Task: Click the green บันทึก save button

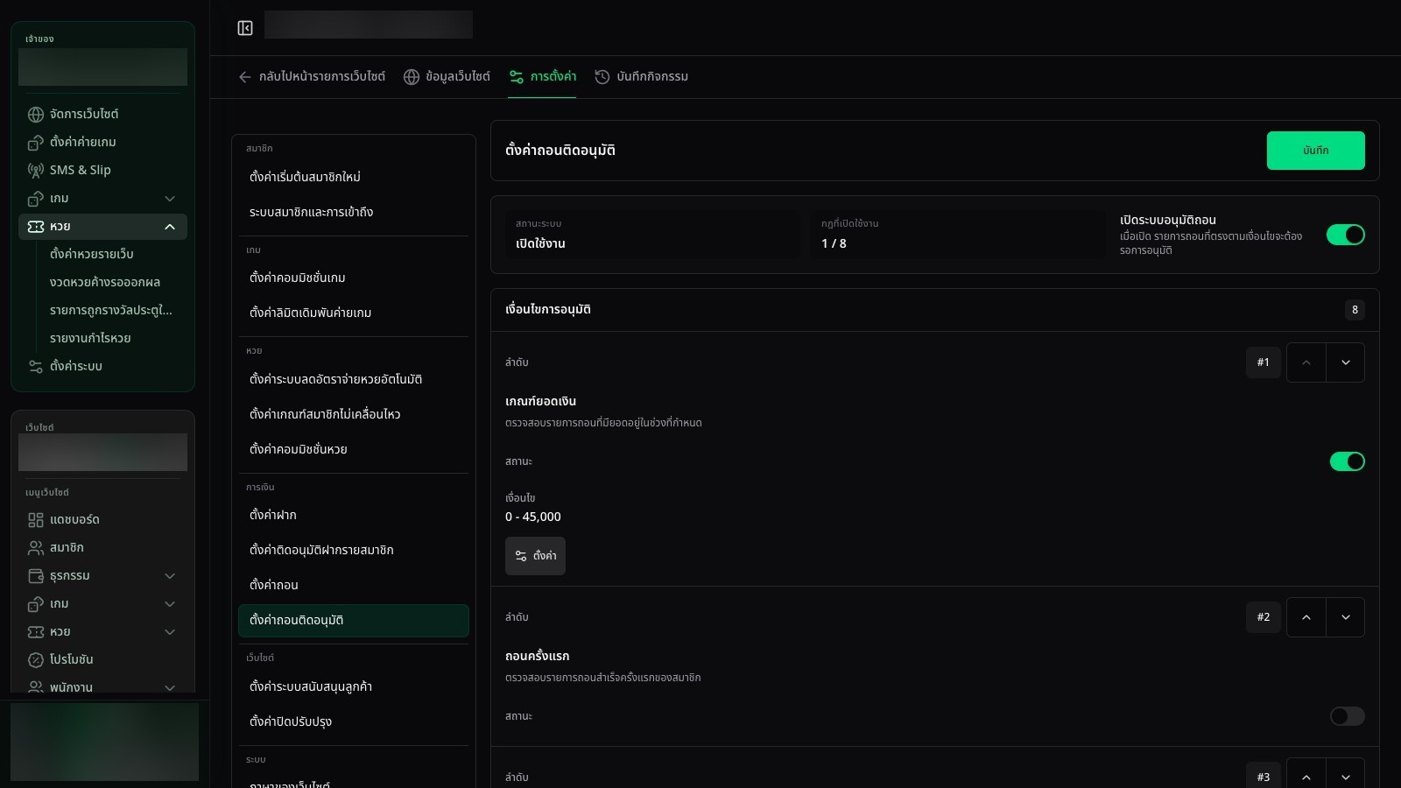Action: 1315,151
